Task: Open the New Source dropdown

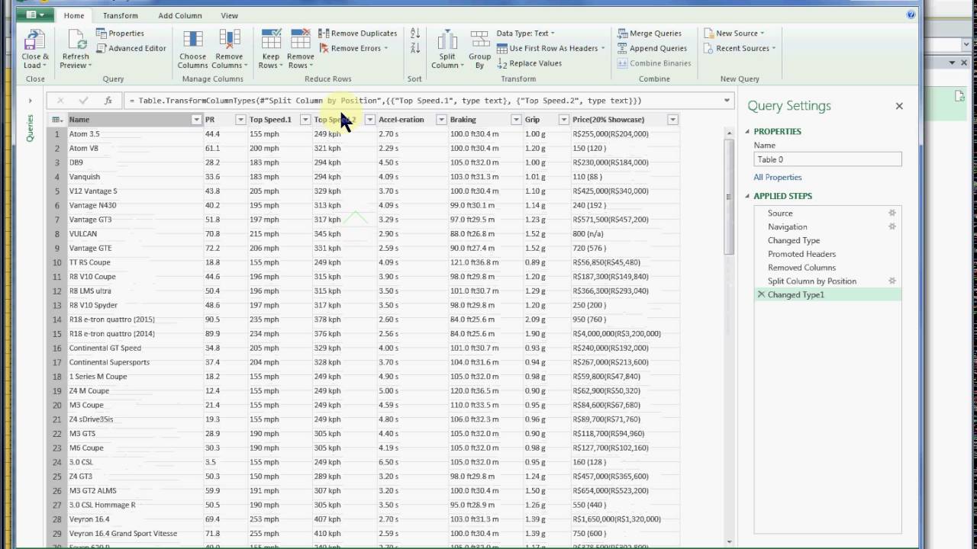Action: click(734, 34)
